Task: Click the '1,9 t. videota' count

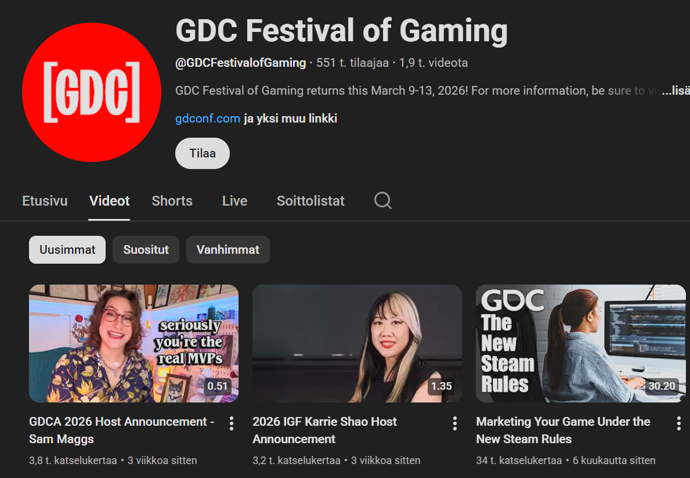Action: tap(433, 63)
